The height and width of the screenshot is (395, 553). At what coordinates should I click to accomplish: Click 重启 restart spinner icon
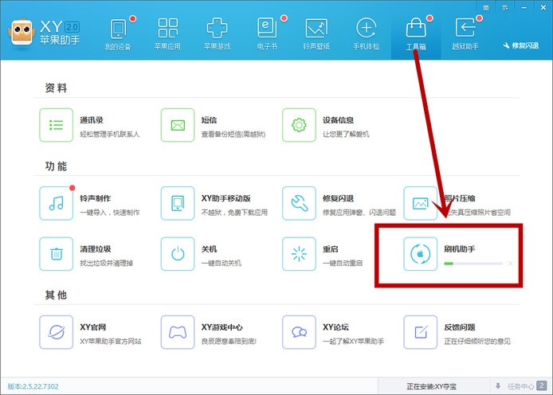pyautogui.click(x=299, y=254)
